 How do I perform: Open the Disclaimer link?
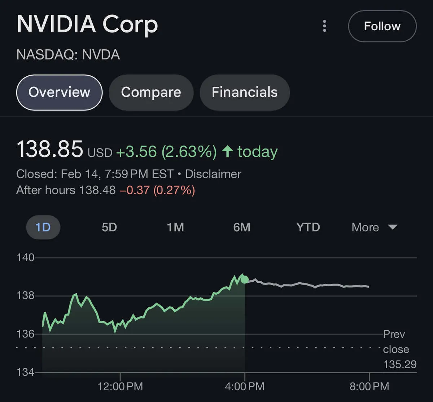(213, 174)
